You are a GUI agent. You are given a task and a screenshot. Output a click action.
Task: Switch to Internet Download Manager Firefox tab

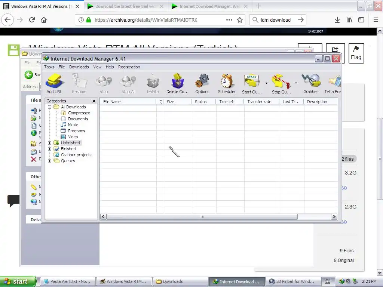209,6
